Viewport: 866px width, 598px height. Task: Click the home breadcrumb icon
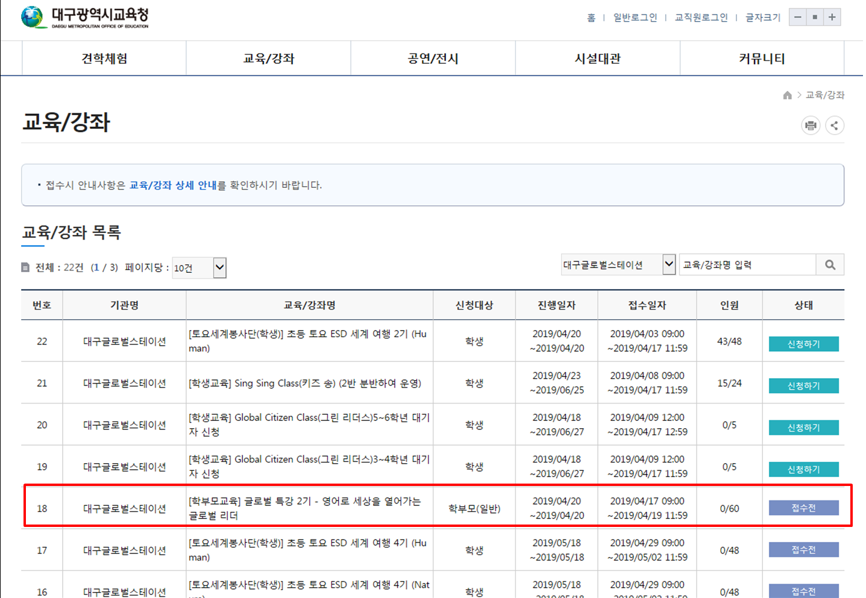pos(787,95)
